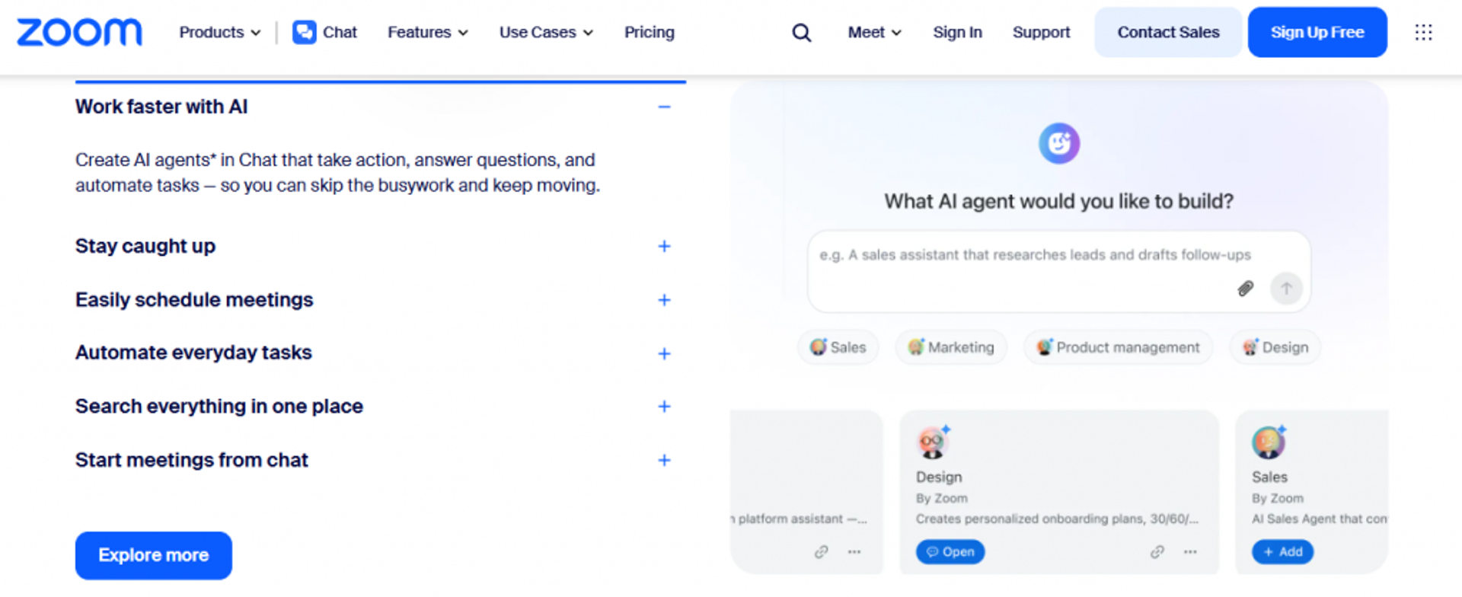This screenshot has height=597, width=1462.
Task: Click the send arrow button in prompt
Action: (x=1286, y=289)
